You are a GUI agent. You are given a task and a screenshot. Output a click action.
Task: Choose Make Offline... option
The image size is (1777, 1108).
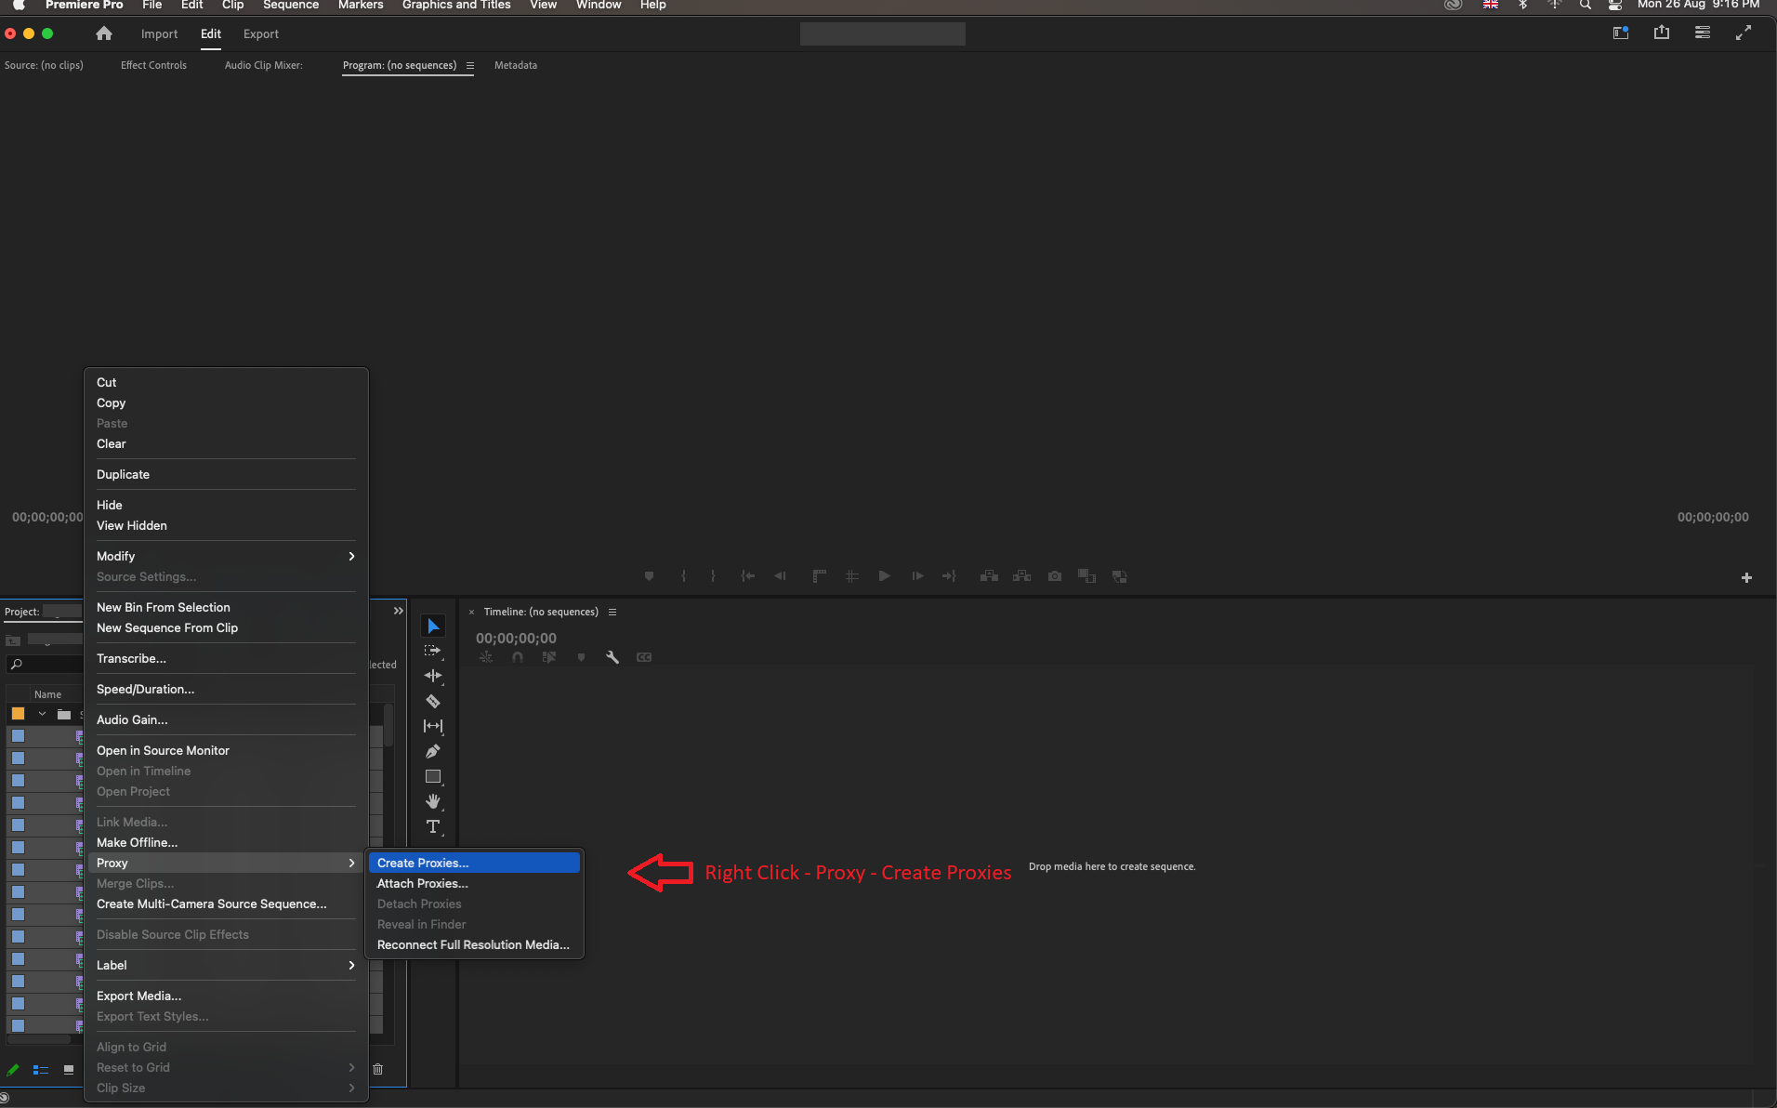click(x=226, y=842)
